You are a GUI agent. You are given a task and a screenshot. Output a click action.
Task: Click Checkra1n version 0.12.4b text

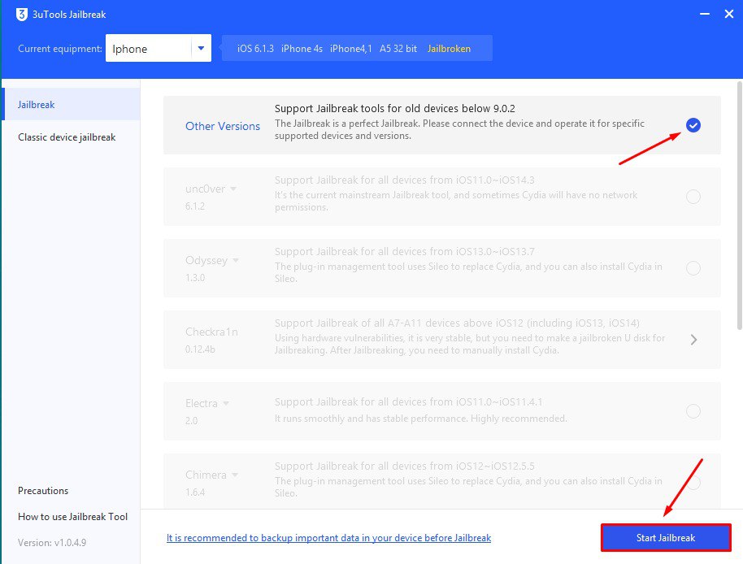[x=200, y=349]
